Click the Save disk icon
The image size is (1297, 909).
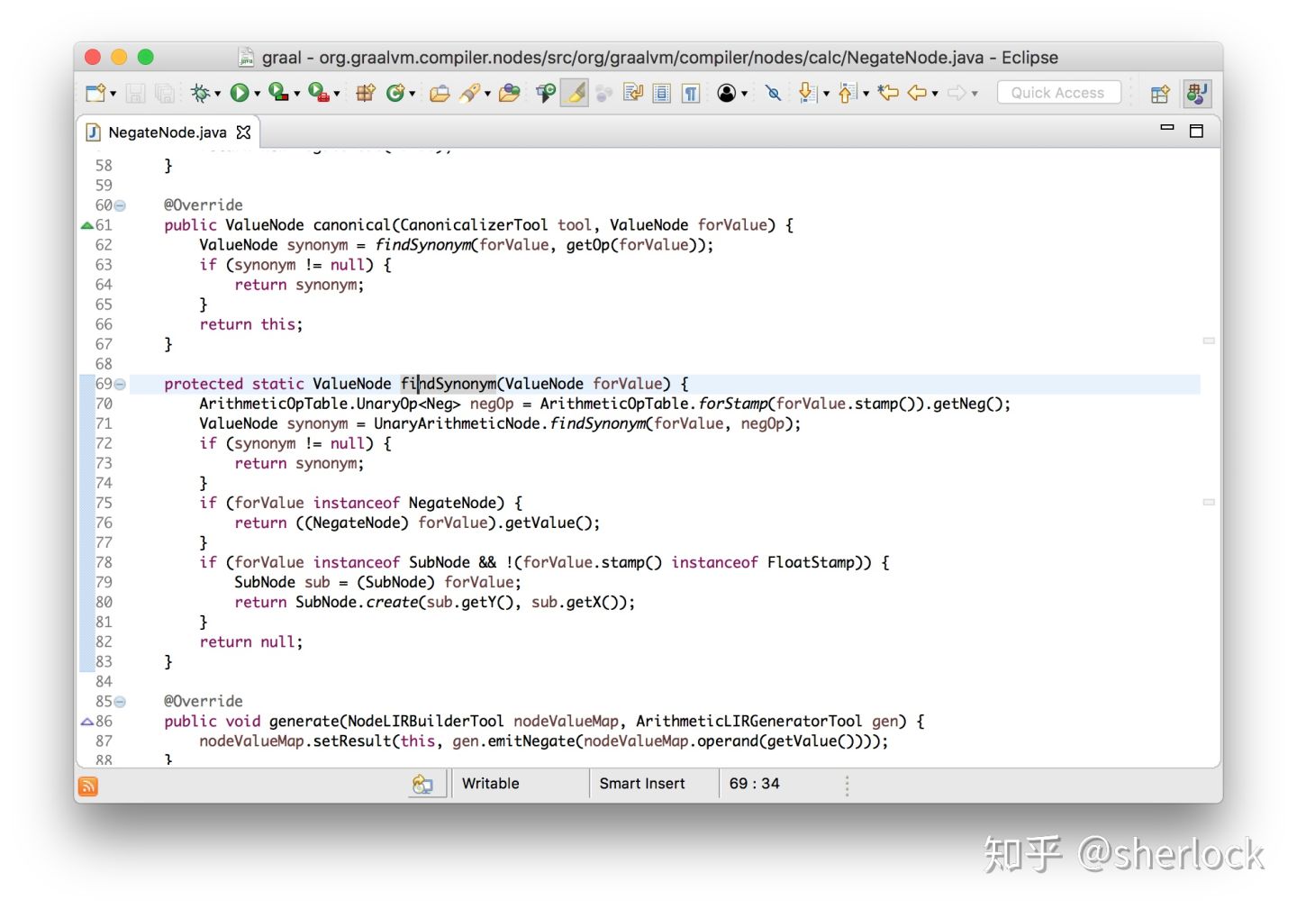(x=135, y=93)
